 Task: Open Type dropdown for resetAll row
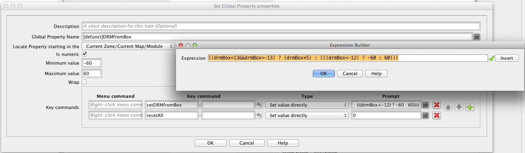(307, 115)
